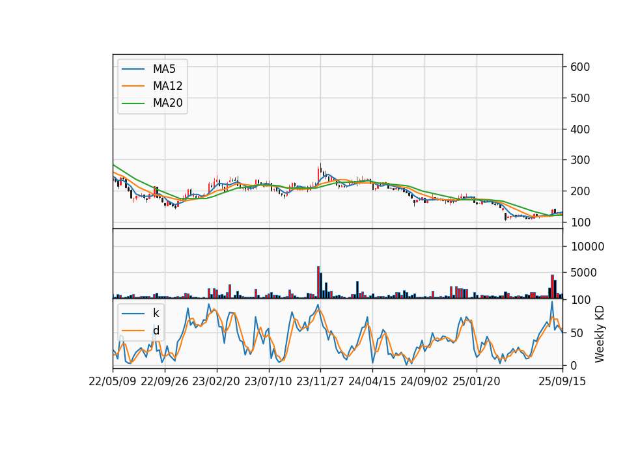Click the Weekly KD axis title

[x=600, y=334]
